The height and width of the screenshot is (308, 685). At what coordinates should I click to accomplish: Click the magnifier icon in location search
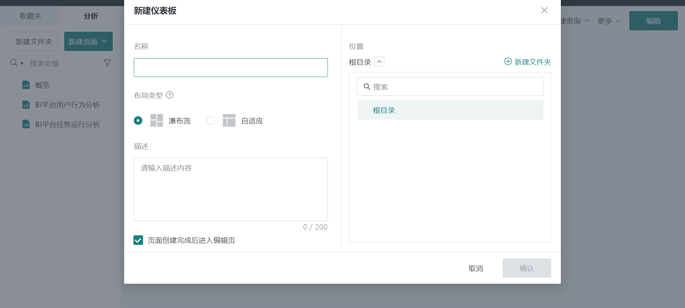coord(367,87)
